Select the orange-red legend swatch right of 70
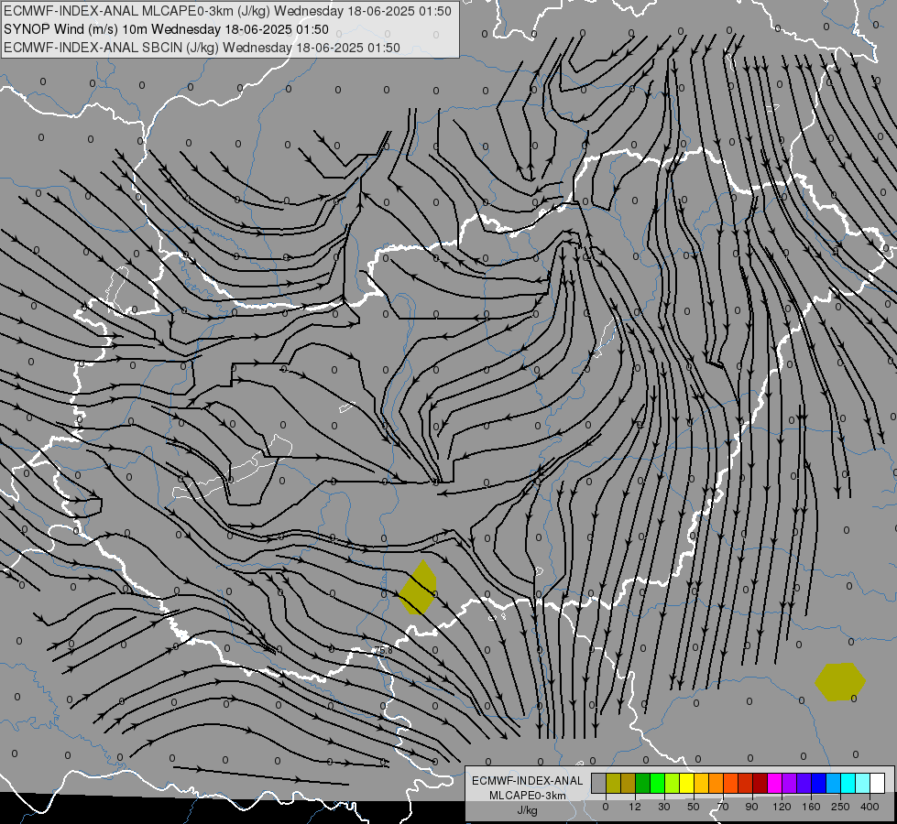897x824 pixels. click(x=730, y=784)
